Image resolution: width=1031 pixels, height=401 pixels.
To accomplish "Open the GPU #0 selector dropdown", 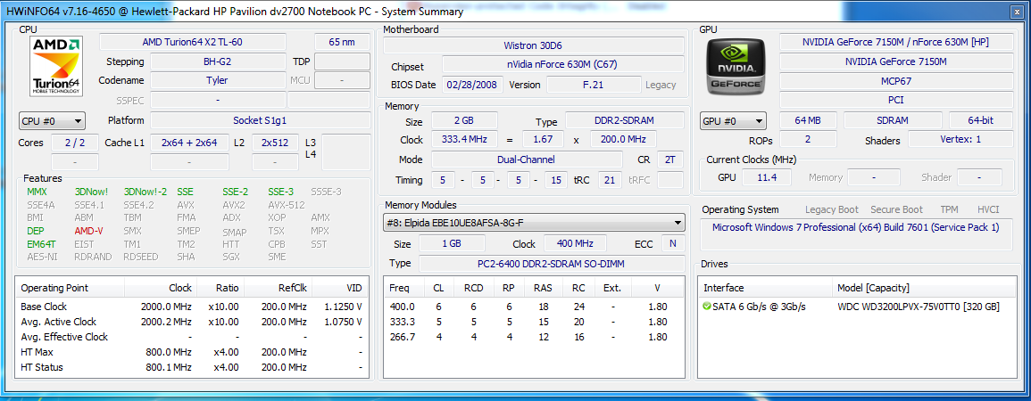I will [x=733, y=121].
